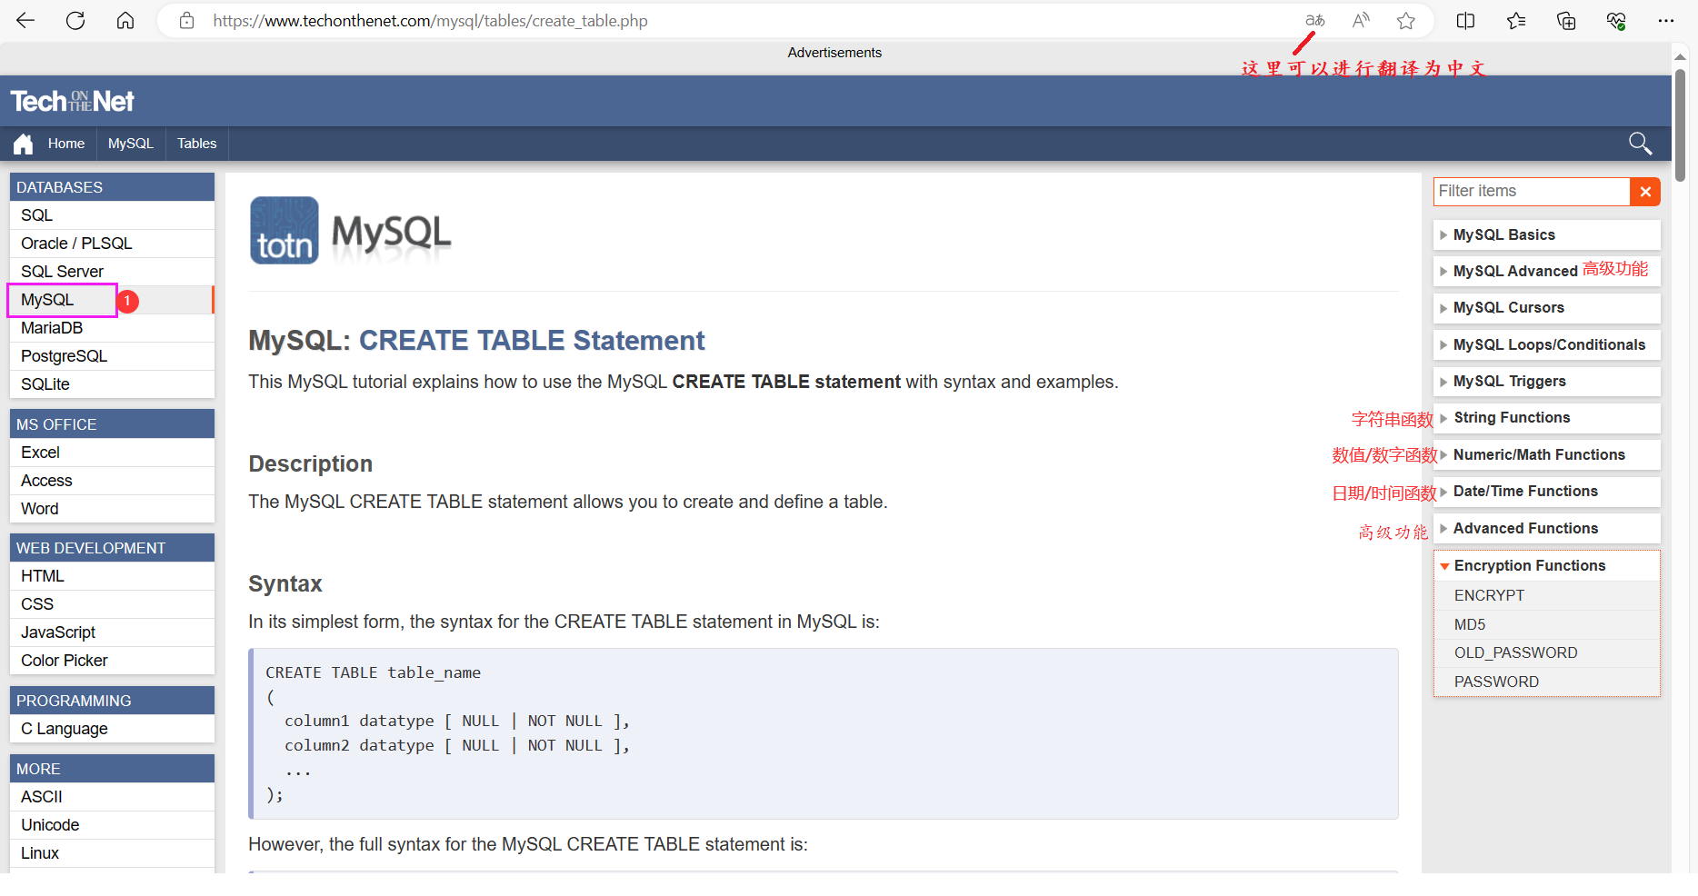Viewport: 1698px width, 896px height.
Task: Open the Collections icon
Action: (x=1566, y=20)
